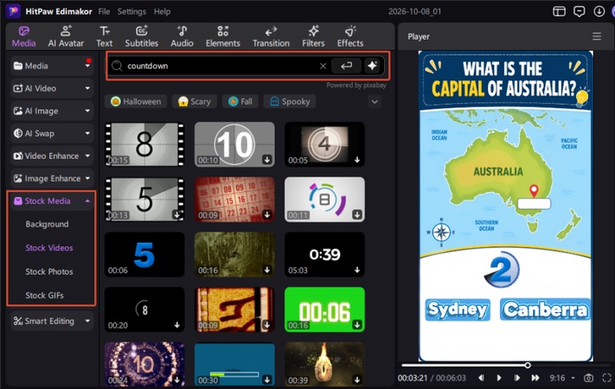Select Stock GIFs under Stock Media
615x389 pixels.
(x=44, y=296)
